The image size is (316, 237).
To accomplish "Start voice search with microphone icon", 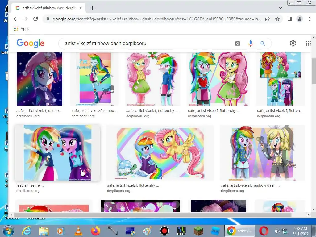I will (x=251, y=43).
